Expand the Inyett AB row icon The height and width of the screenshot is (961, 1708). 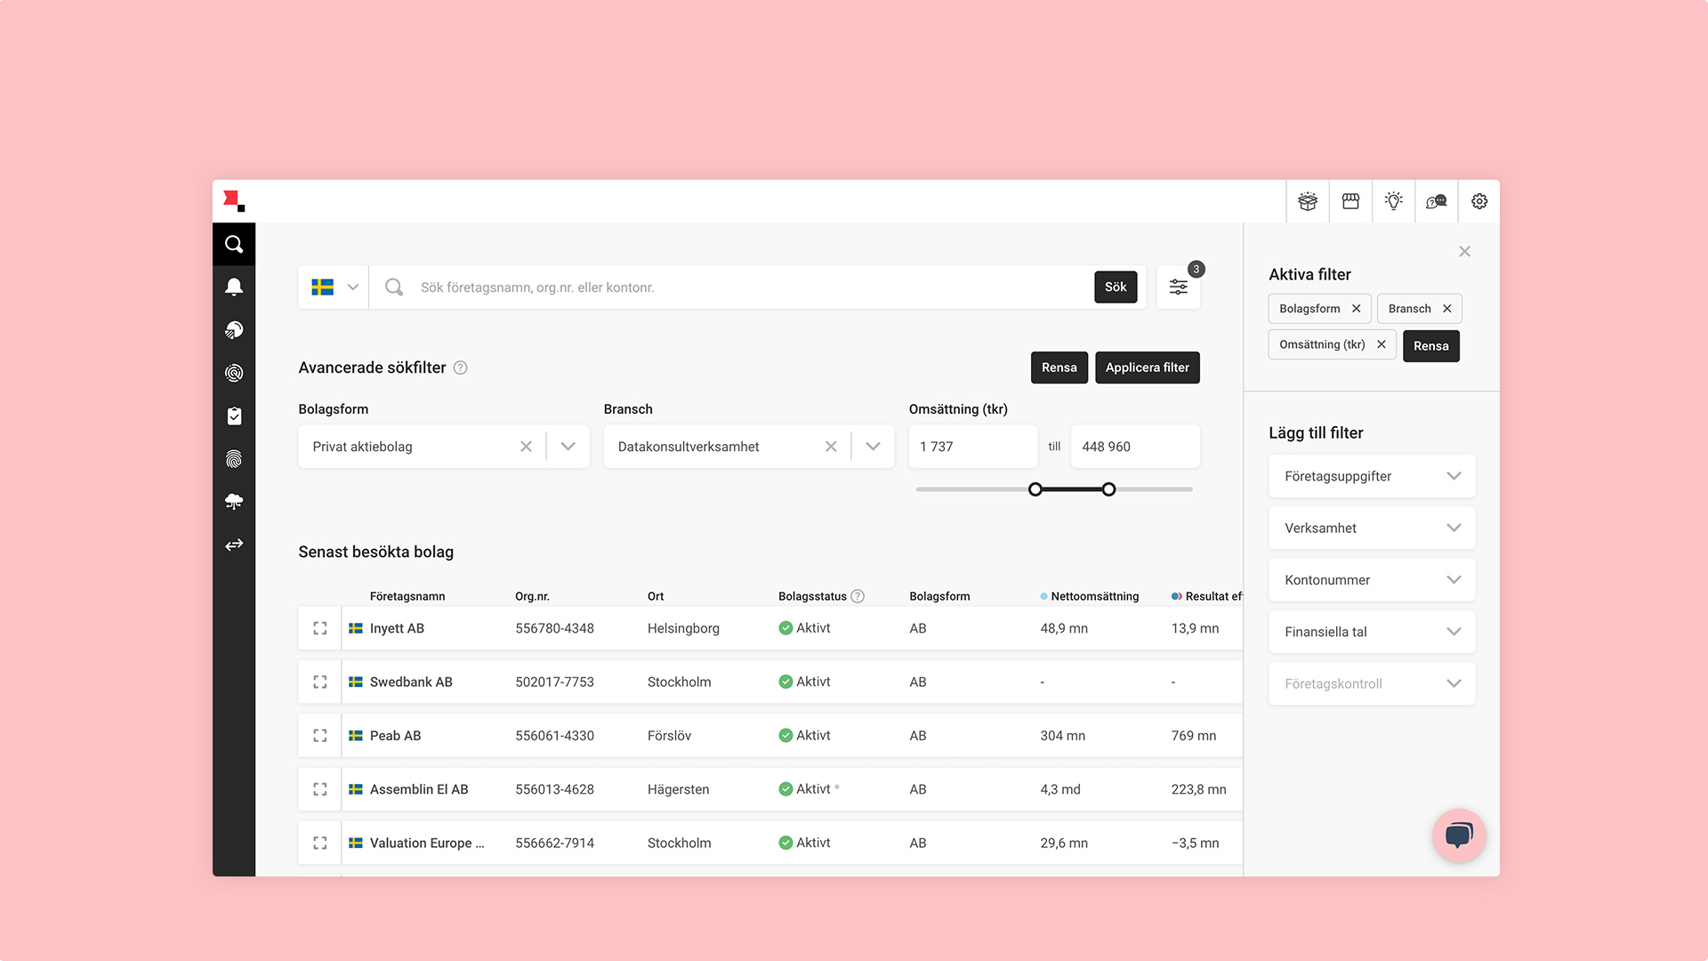[x=320, y=628]
